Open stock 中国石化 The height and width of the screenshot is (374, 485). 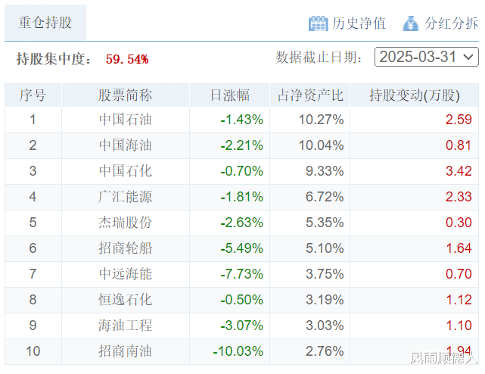coord(126,171)
